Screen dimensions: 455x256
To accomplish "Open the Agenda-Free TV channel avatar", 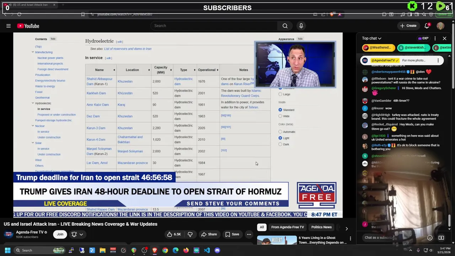I will click(x=9, y=234).
